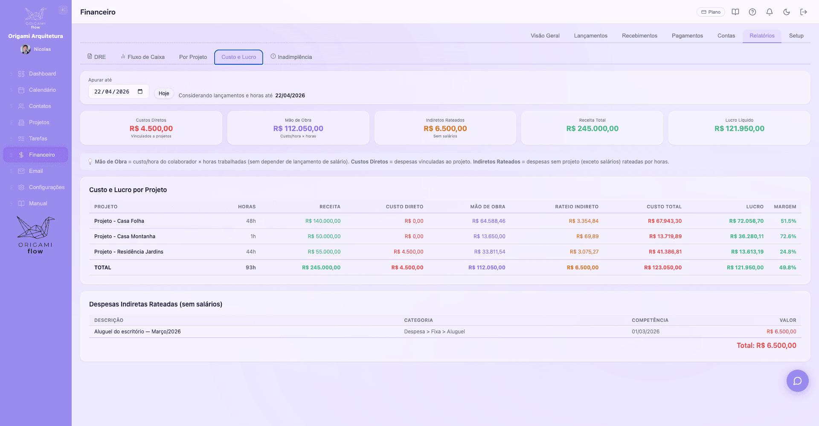This screenshot has height=426, width=819.
Task: Click the lightbulb hint icon
Action: tap(90, 162)
